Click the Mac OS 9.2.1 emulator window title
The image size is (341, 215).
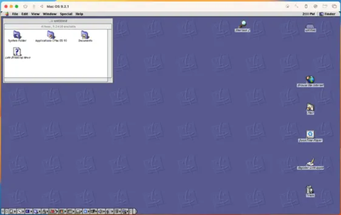pyautogui.click(x=57, y=6)
